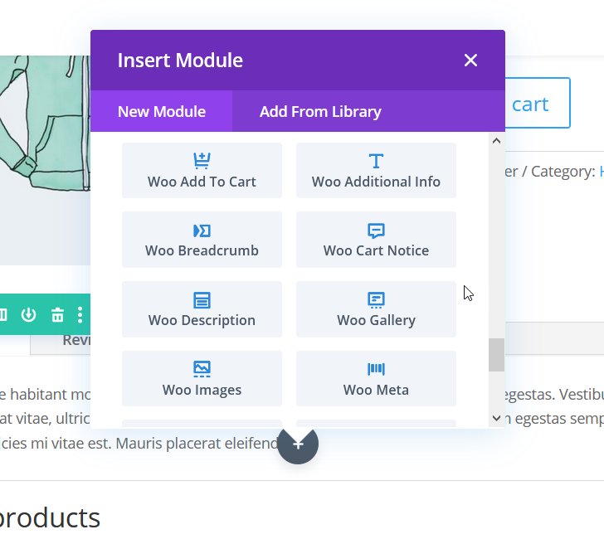Delete row using green toolbar trash icon
The width and height of the screenshot is (604, 539).
tap(58, 314)
